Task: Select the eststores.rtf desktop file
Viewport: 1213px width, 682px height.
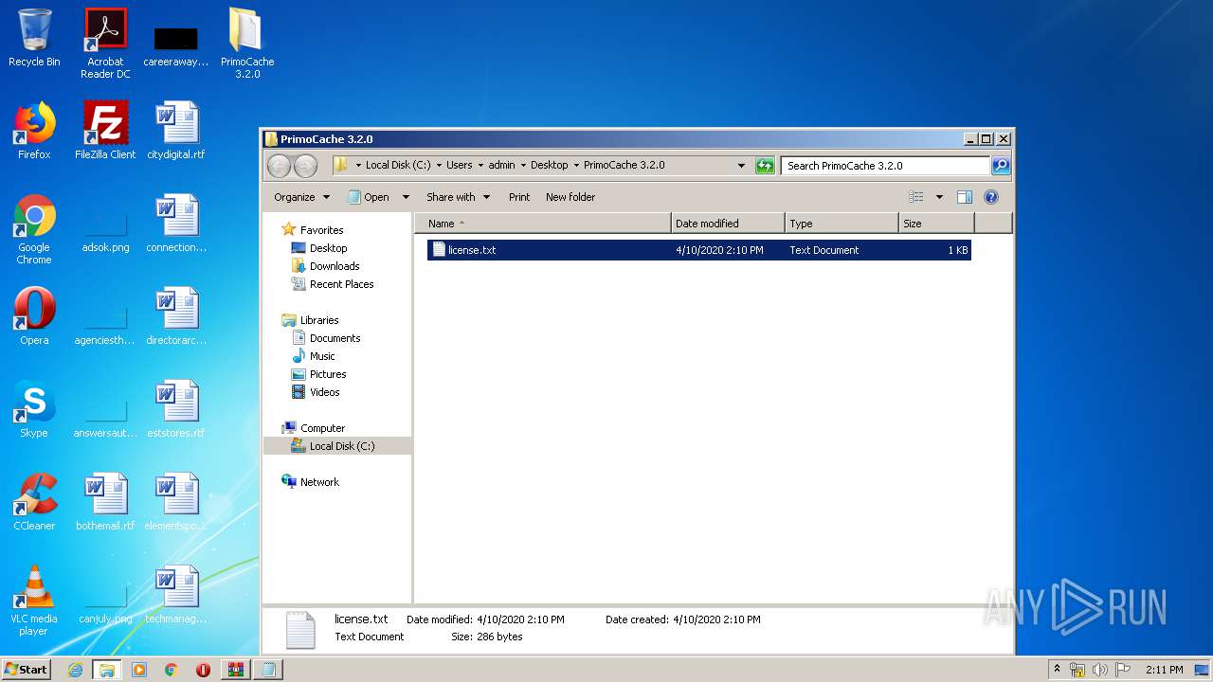Action: [x=176, y=409]
